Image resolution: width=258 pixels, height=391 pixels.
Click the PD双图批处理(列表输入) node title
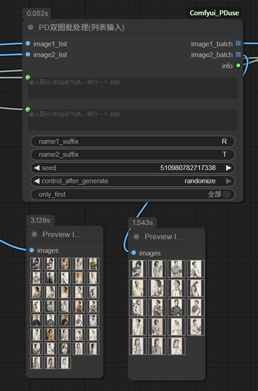tap(82, 27)
